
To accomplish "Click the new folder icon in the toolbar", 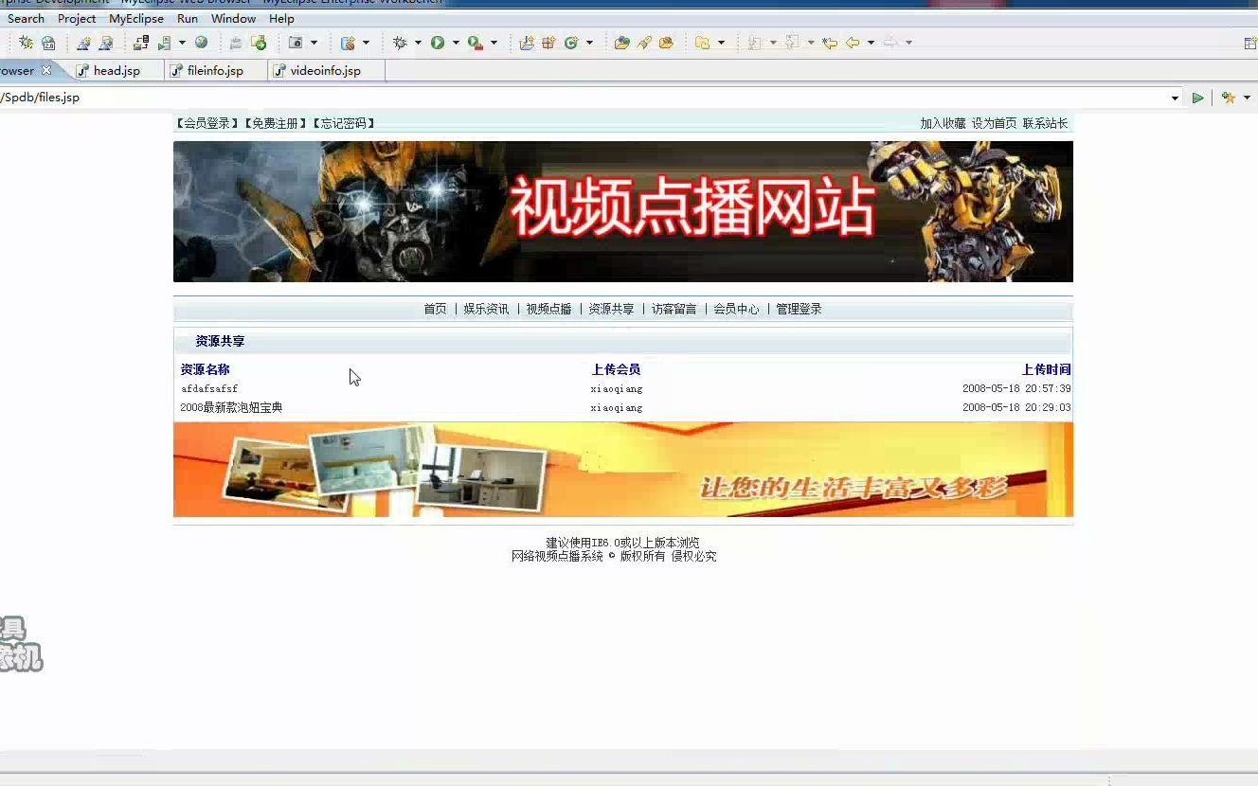I will coord(702,43).
